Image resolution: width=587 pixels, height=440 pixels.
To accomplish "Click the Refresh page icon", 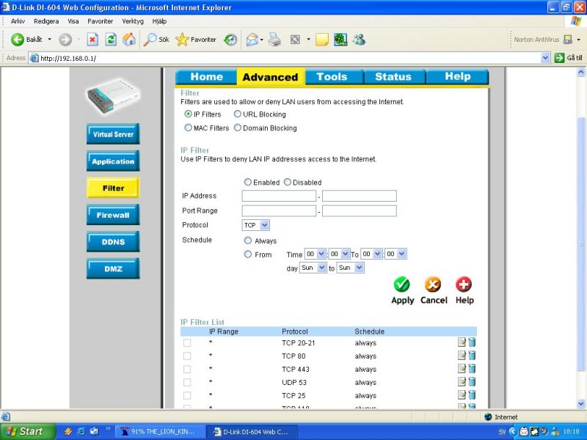I will click(x=111, y=40).
